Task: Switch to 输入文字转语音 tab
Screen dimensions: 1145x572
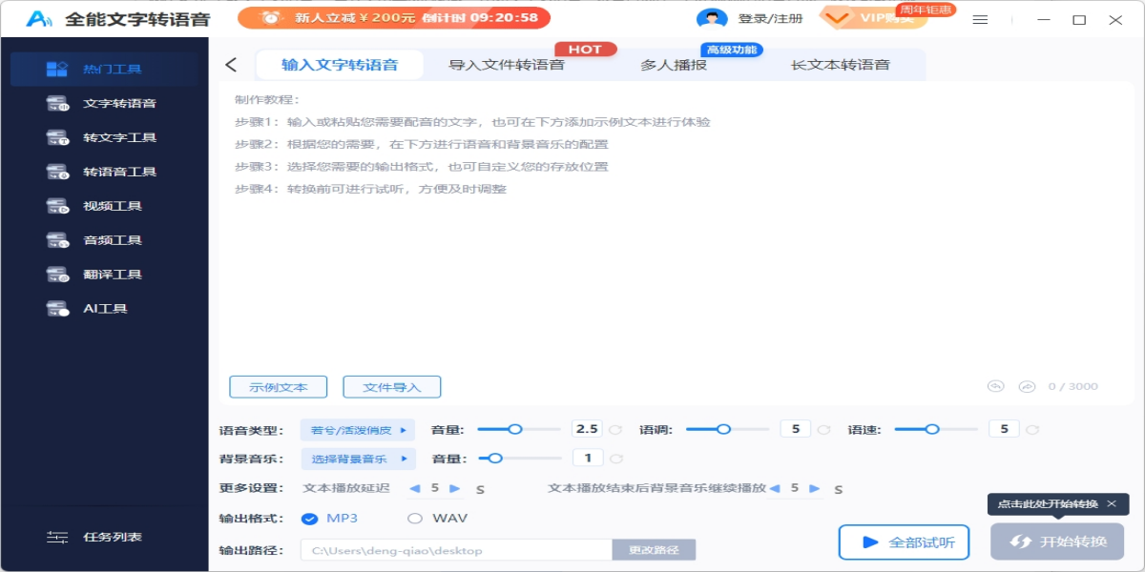Action: [340, 65]
